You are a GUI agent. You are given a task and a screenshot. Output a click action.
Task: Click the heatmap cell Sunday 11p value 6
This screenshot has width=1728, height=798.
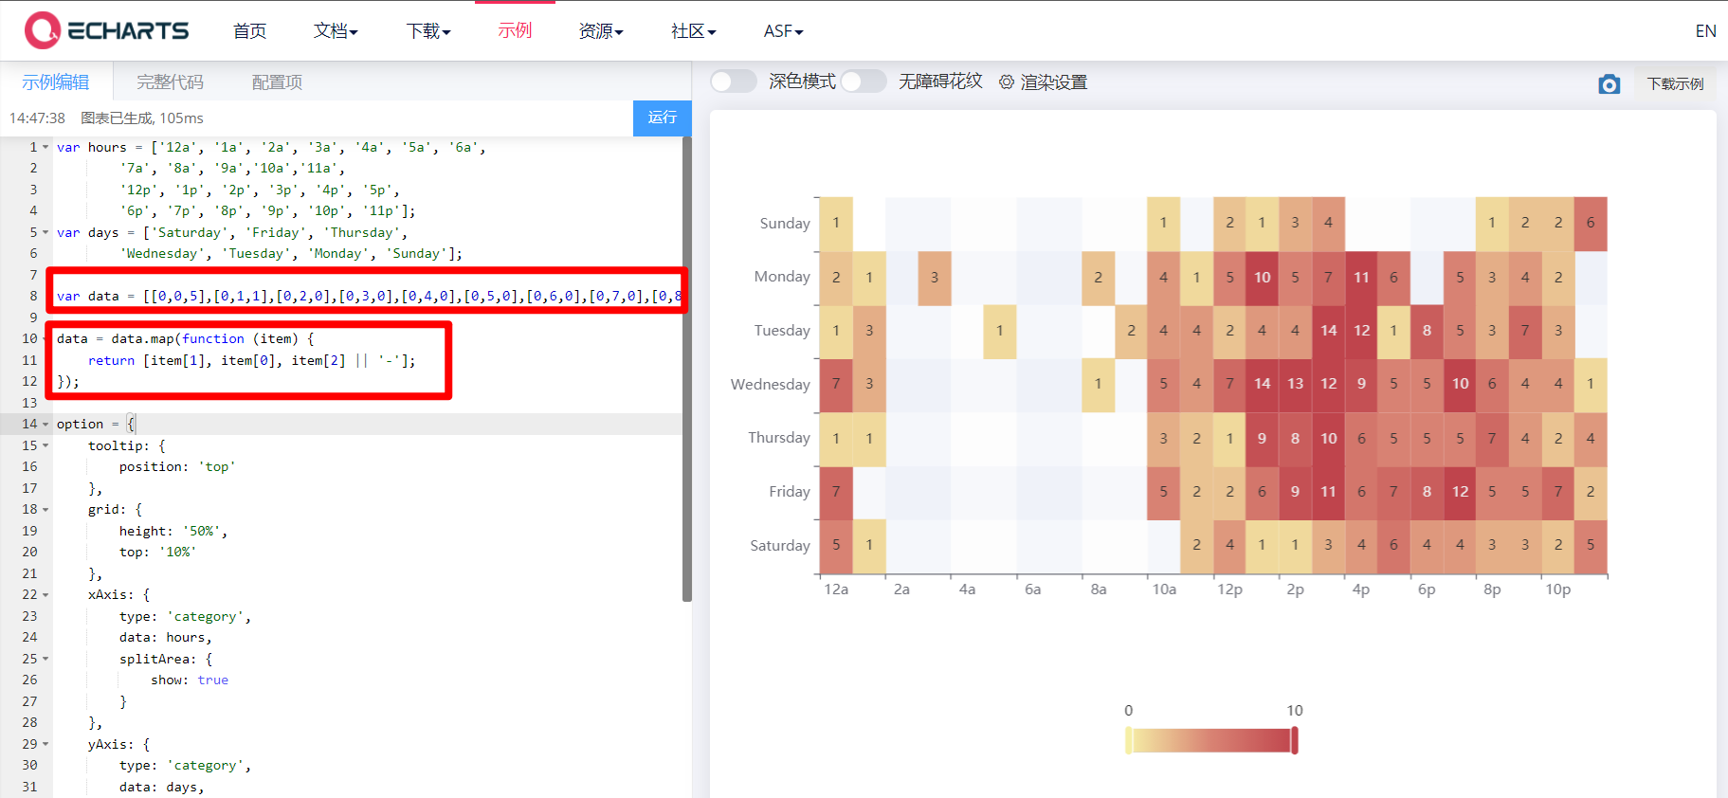(1591, 224)
